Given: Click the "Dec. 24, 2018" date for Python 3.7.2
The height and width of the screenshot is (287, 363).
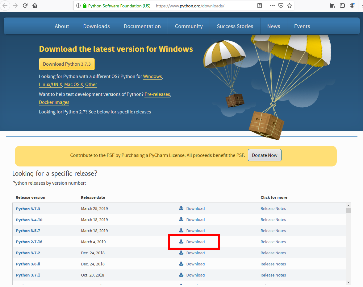Looking at the screenshot, I should click(93, 253).
